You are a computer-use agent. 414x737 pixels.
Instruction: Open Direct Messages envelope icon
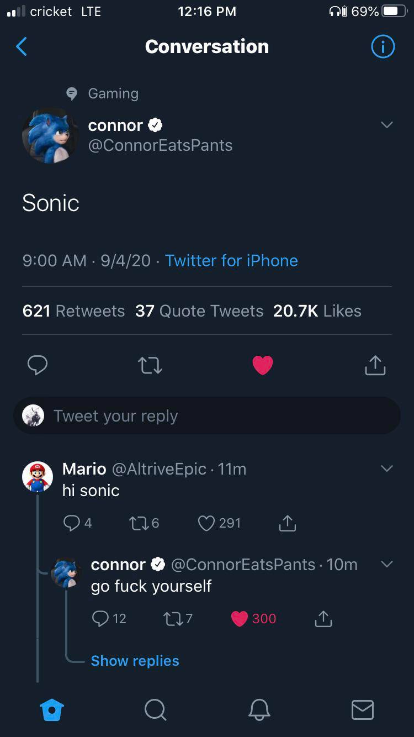click(x=362, y=710)
